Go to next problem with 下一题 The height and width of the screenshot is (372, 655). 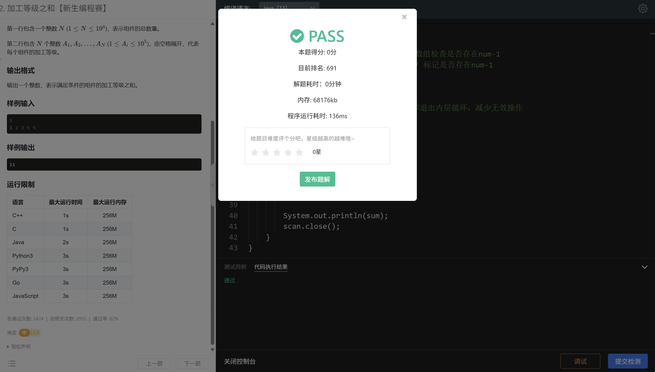point(192,363)
